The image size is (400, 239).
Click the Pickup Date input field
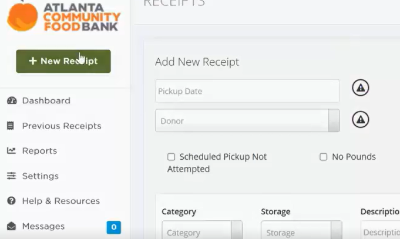[247, 91]
